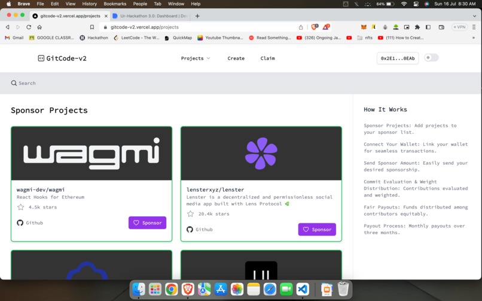This screenshot has width=482, height=301.
Task: Open the Window menu in menu bar
Action: point(176,4)
